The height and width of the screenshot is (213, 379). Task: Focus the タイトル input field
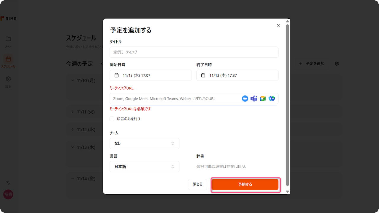click(194, 52)
